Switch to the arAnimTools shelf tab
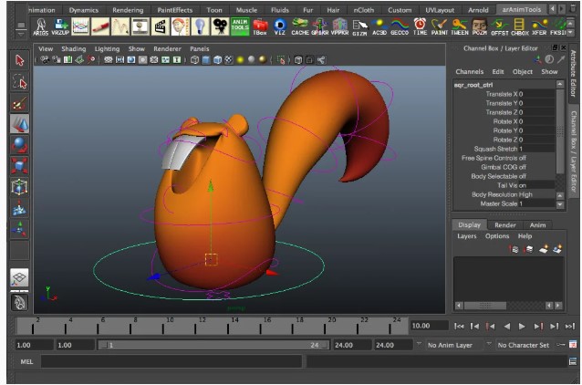This screenshot has width=582, height=385. point(521,10)
